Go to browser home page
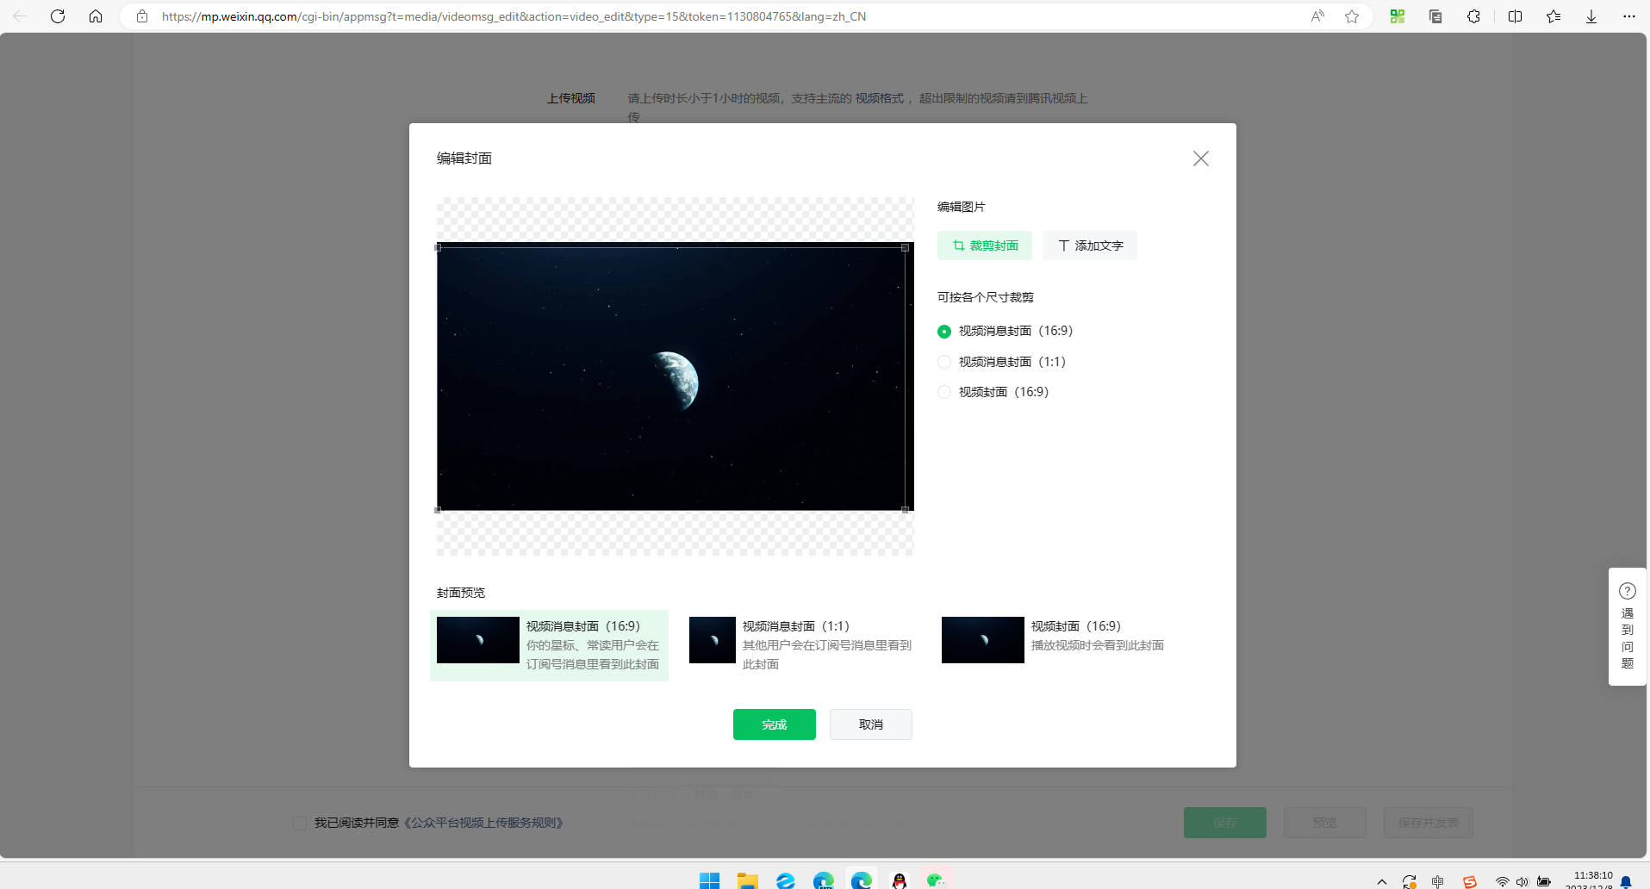 96,16
